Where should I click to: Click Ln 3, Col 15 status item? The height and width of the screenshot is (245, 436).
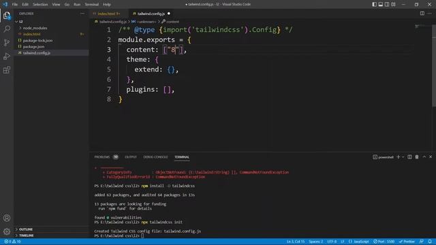296,242
